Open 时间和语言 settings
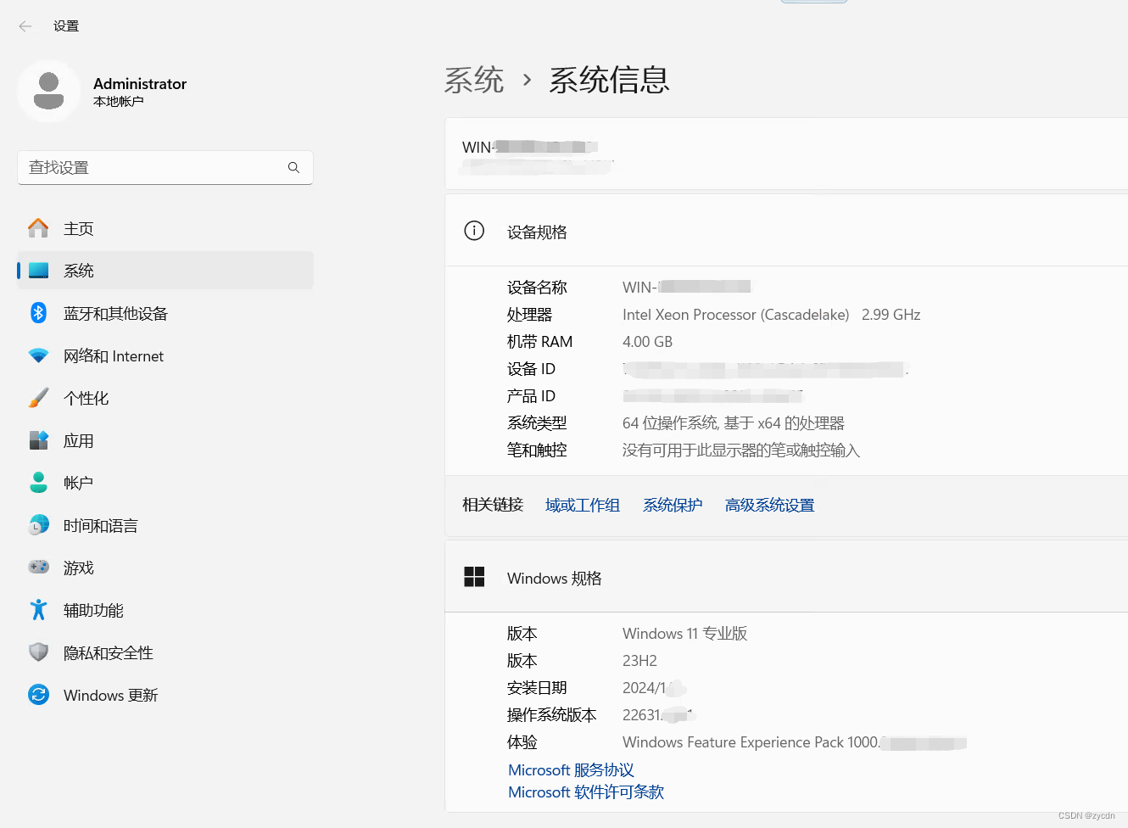Screen dimensions: 1128x828 click(x=165, y=525)
